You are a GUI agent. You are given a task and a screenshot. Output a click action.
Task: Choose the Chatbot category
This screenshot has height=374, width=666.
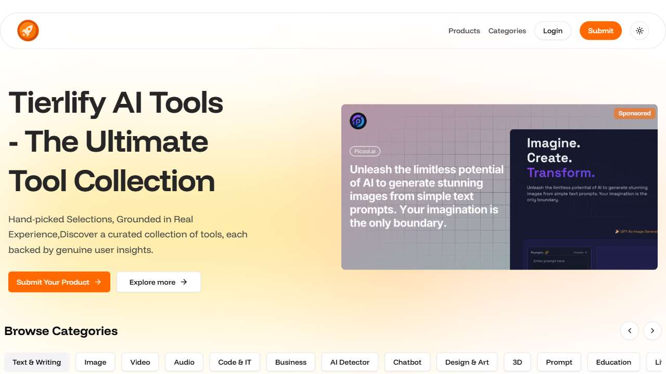click(x=407, y=362)
